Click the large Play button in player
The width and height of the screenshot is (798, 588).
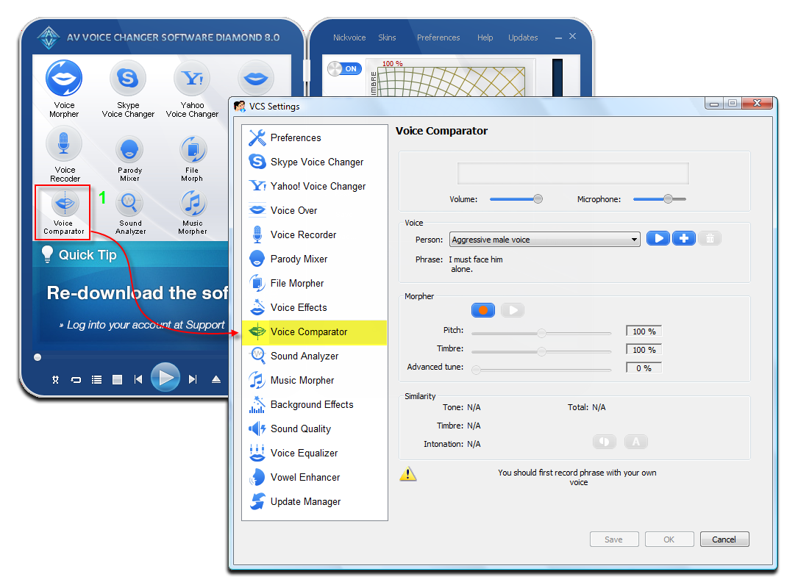coord(165,377)
